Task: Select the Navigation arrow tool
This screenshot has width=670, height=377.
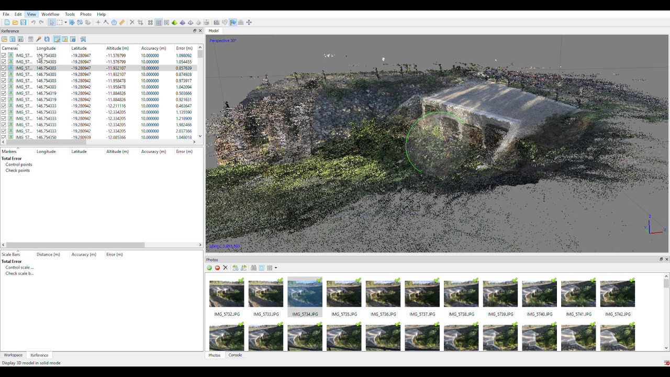Action: point(52,23)
